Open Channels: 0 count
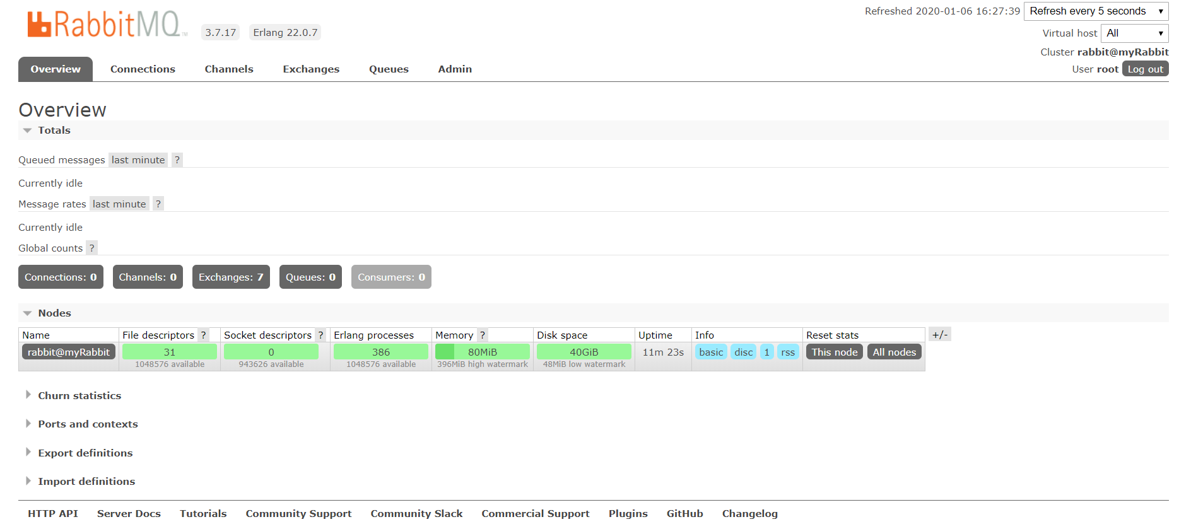Image resolution: width=1191 pixels, height=529 pixels. [x=148, y=277]
